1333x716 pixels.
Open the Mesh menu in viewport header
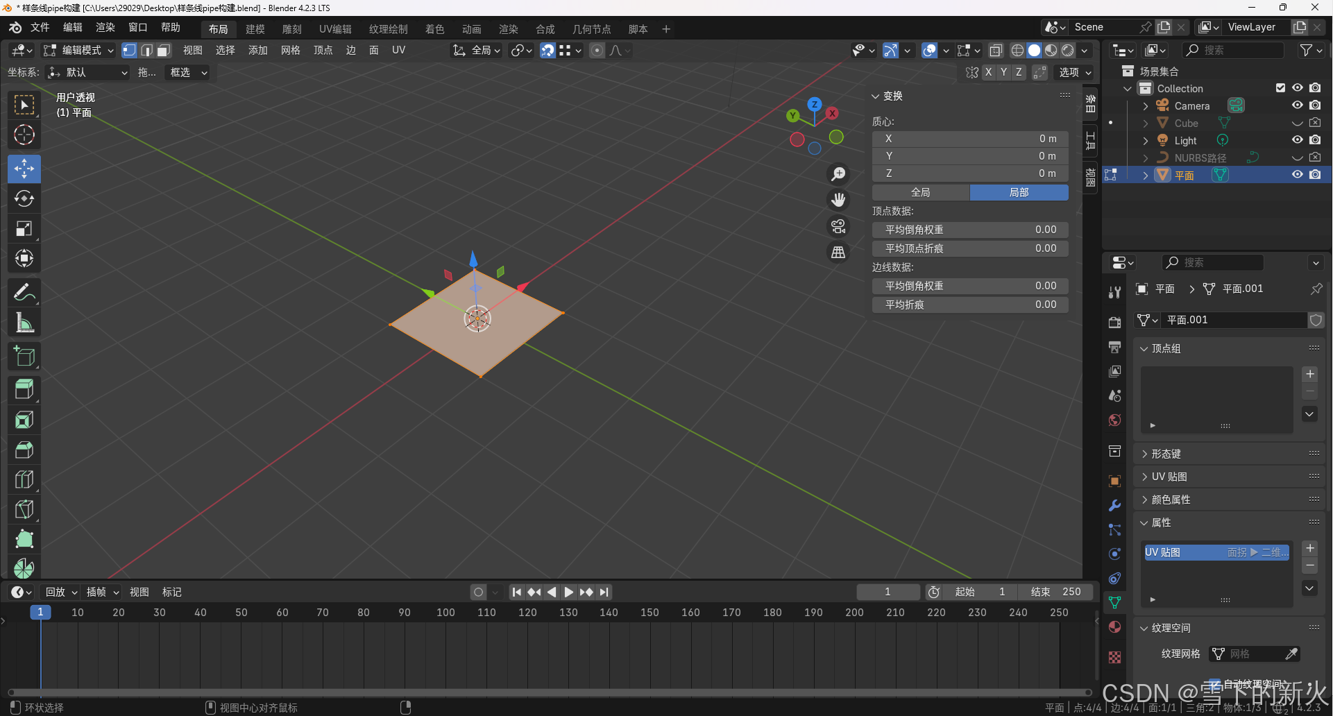[x=291, y=50]
